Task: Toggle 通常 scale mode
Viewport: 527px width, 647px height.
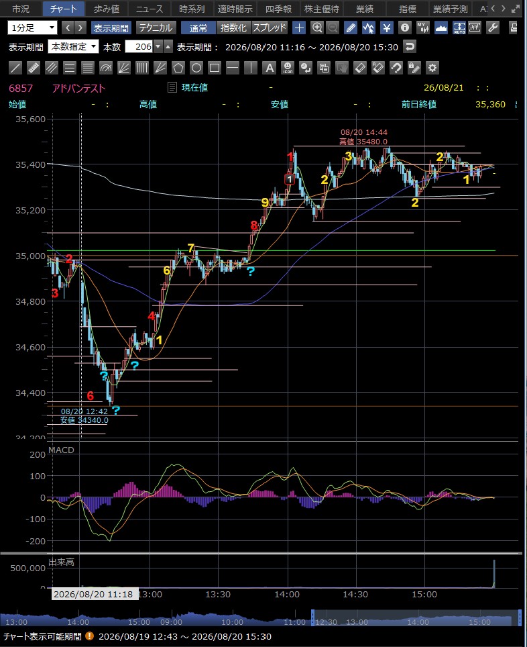Action: coord(198,28)
